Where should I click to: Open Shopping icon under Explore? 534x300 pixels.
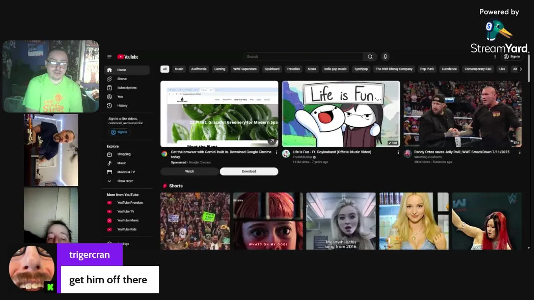click(109, 154)
